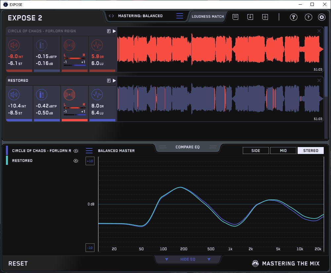Click the purple Restored waveform
This screenshot has width=331, height=273.
[x=220, y=99]
